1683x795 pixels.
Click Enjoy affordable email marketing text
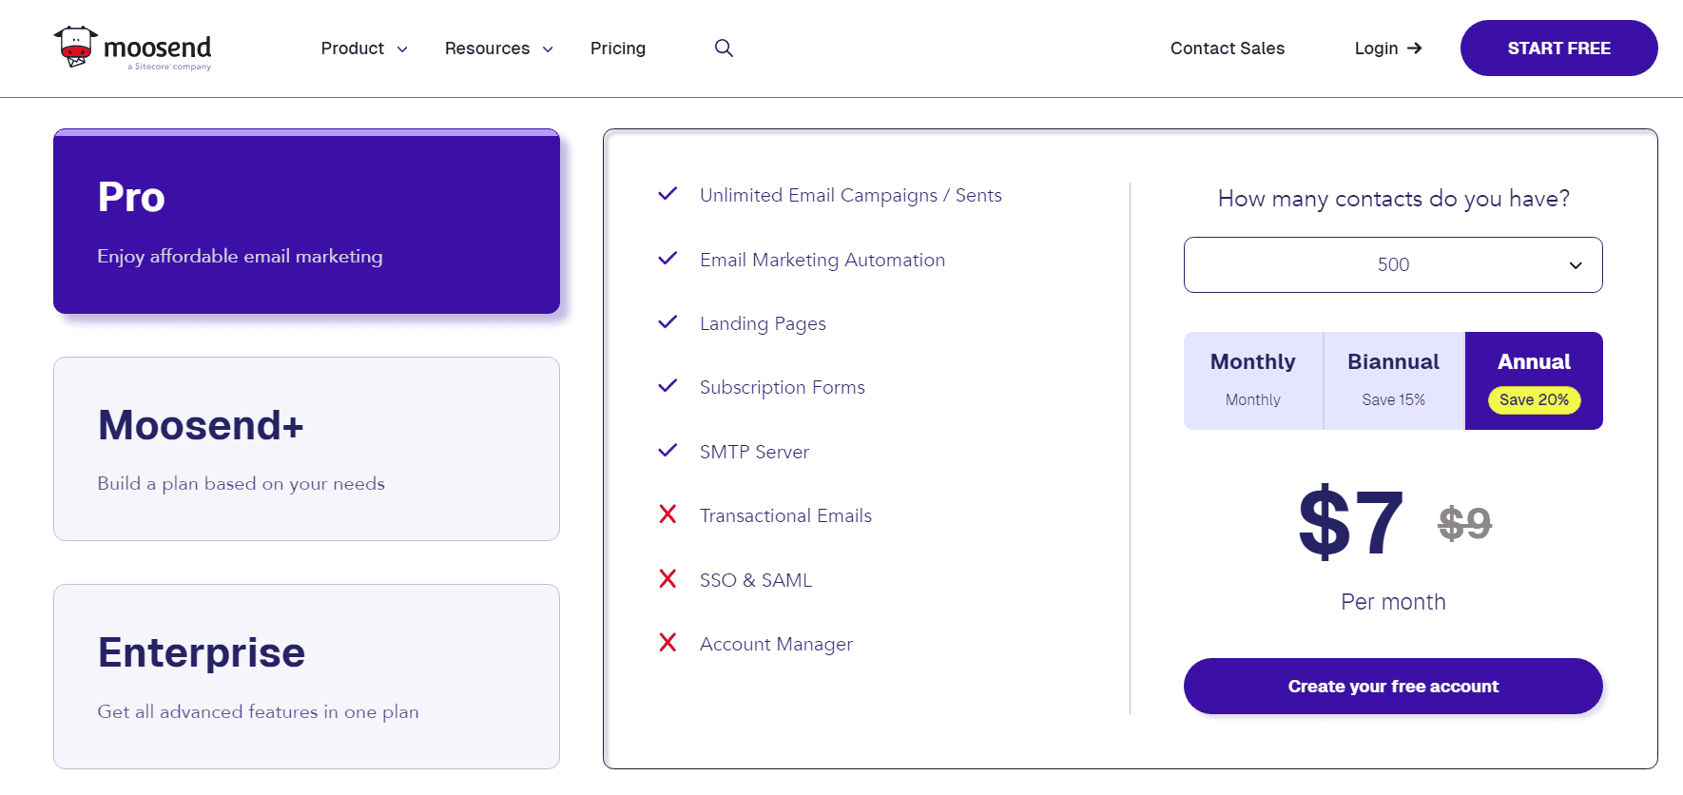tap(240, 256)
